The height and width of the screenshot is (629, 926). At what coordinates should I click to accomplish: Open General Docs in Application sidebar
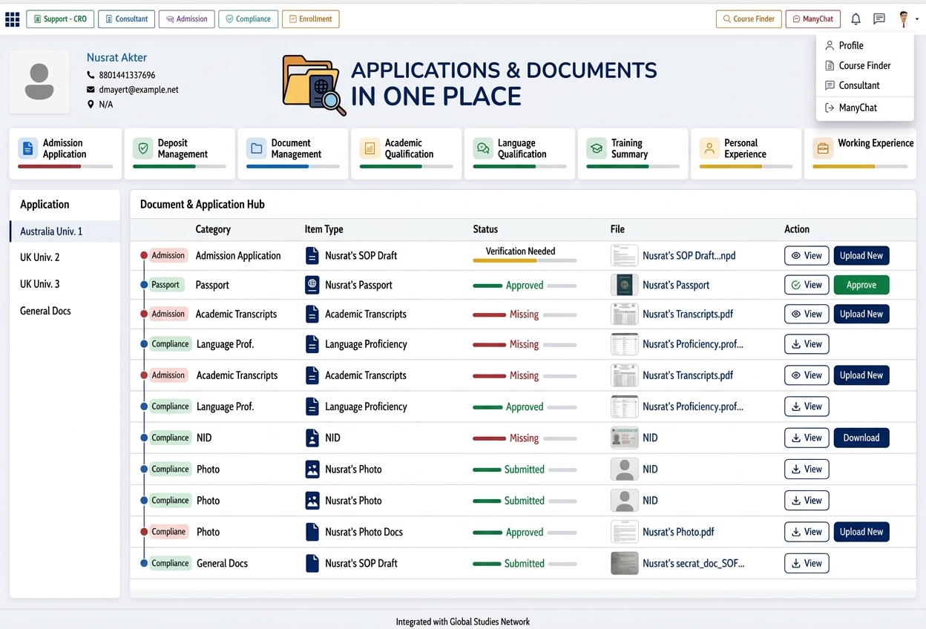[65, 311]
